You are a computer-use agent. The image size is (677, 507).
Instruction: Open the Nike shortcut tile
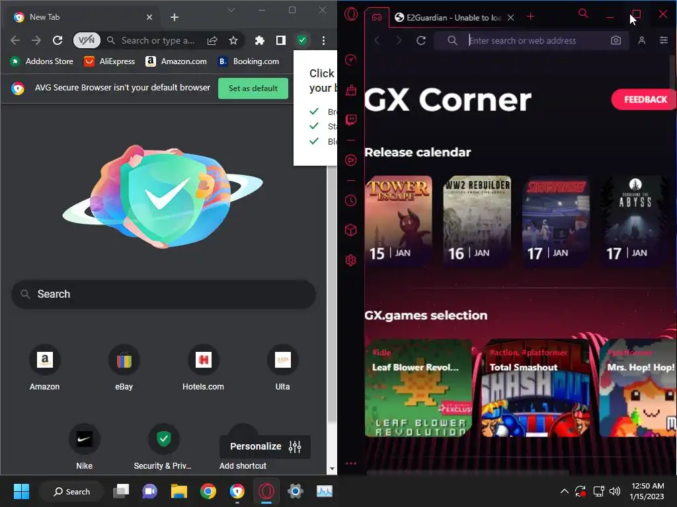(84, 447)
